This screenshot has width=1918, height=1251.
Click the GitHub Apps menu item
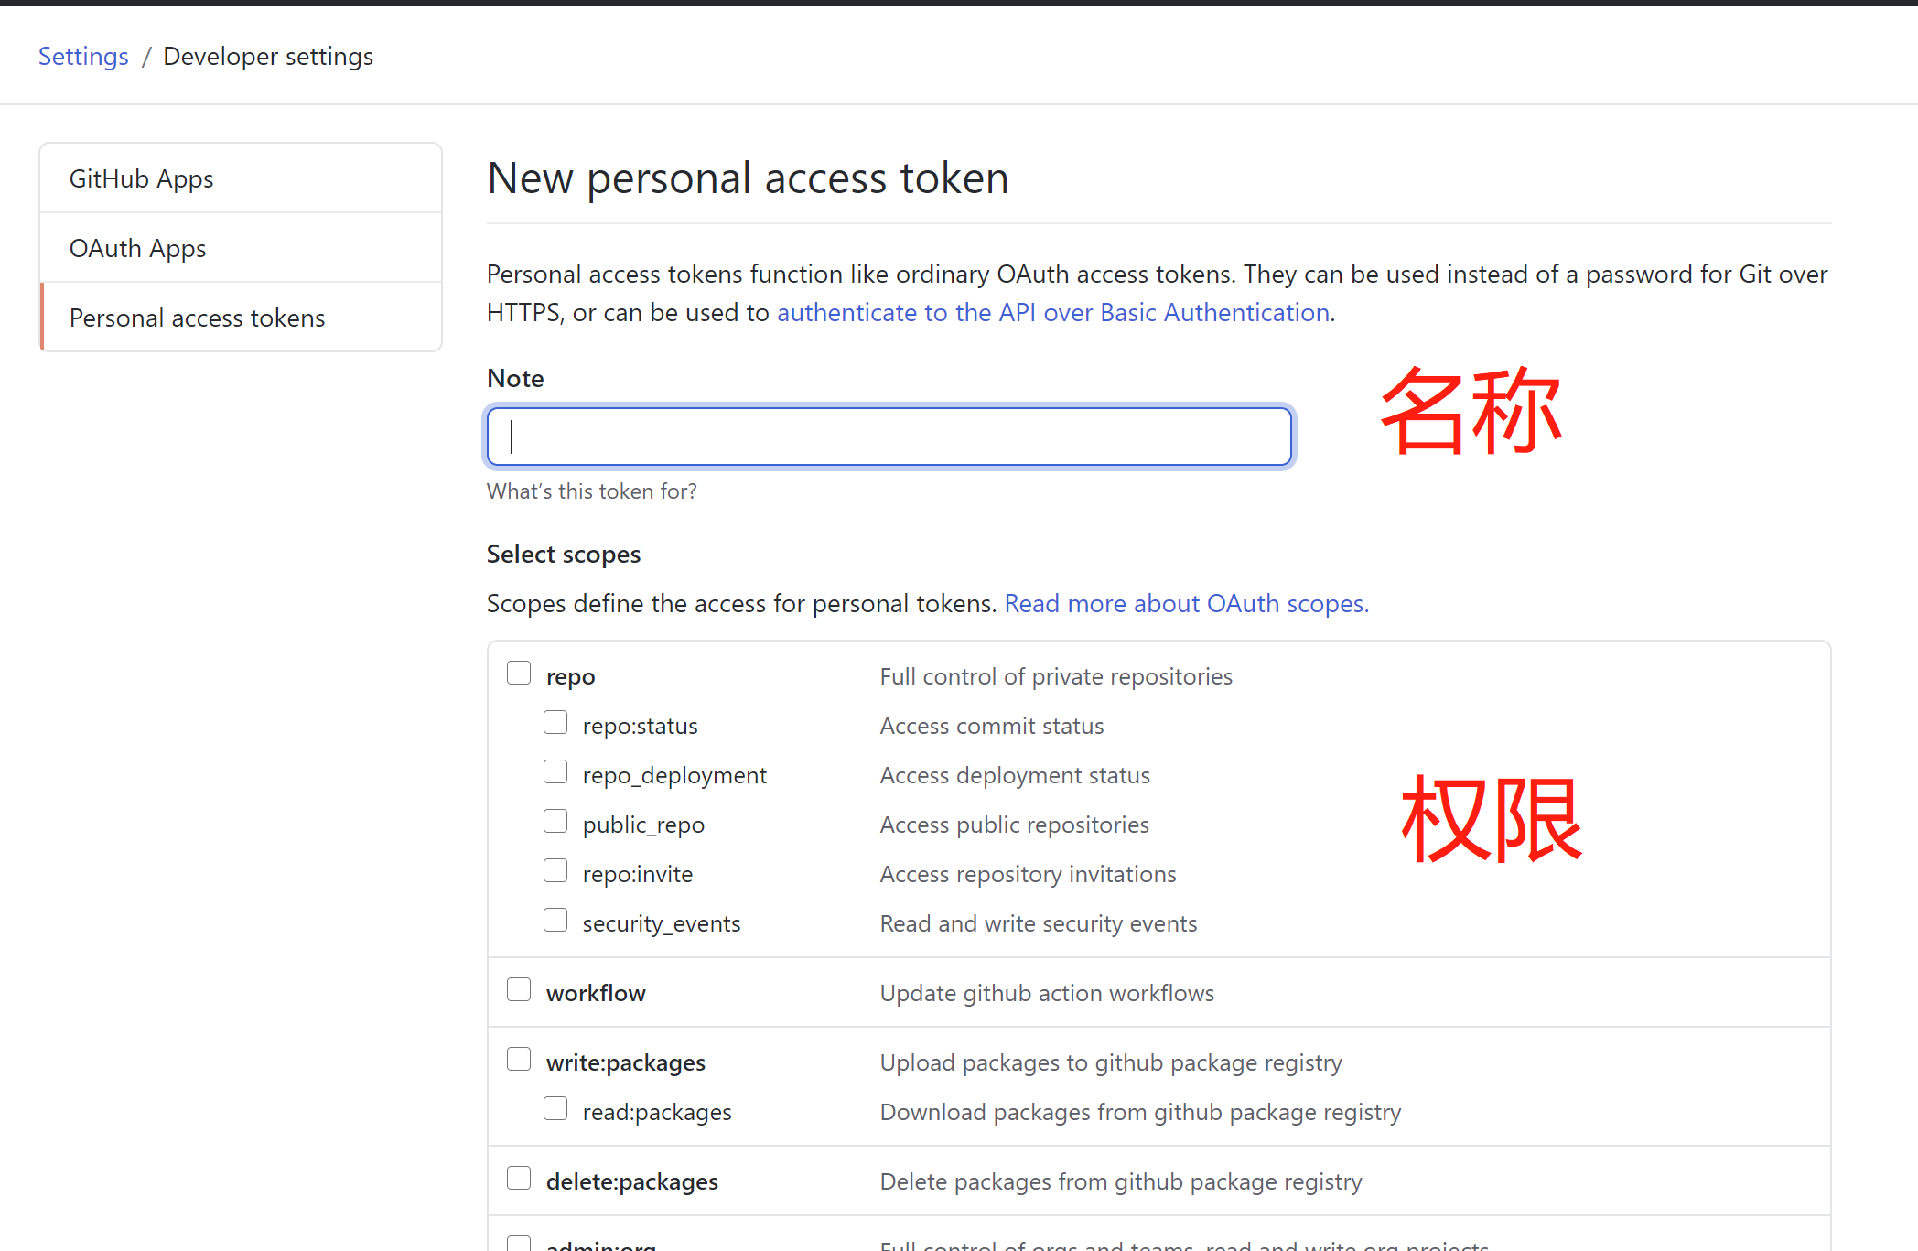click(x=143, y=178)
